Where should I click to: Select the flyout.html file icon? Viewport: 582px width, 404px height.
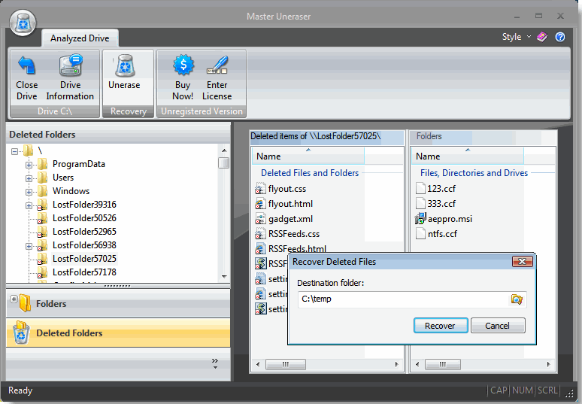coord(261,204)
